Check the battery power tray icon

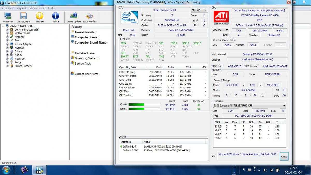[x=278, y=170]
